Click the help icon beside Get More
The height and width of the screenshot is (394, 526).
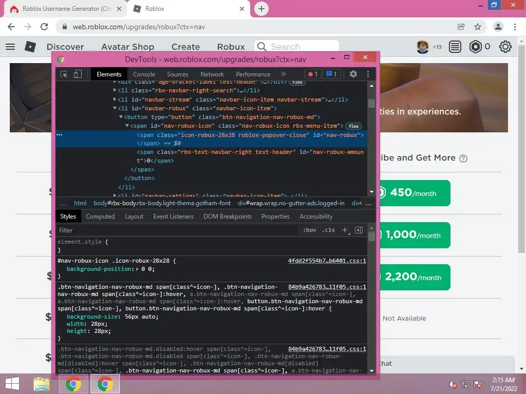click(x=463, y=158)
